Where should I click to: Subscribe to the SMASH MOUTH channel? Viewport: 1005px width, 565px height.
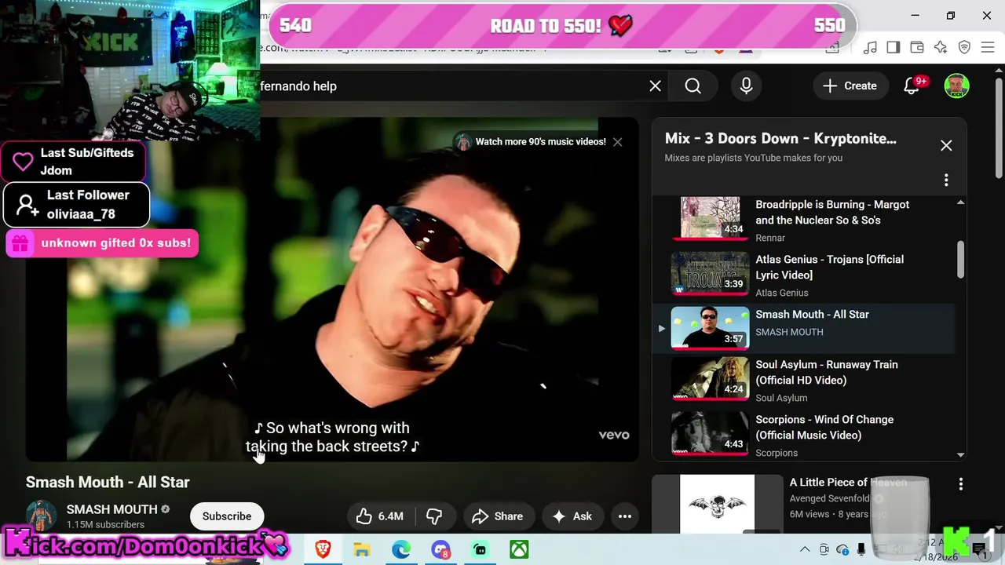[227, 516]
